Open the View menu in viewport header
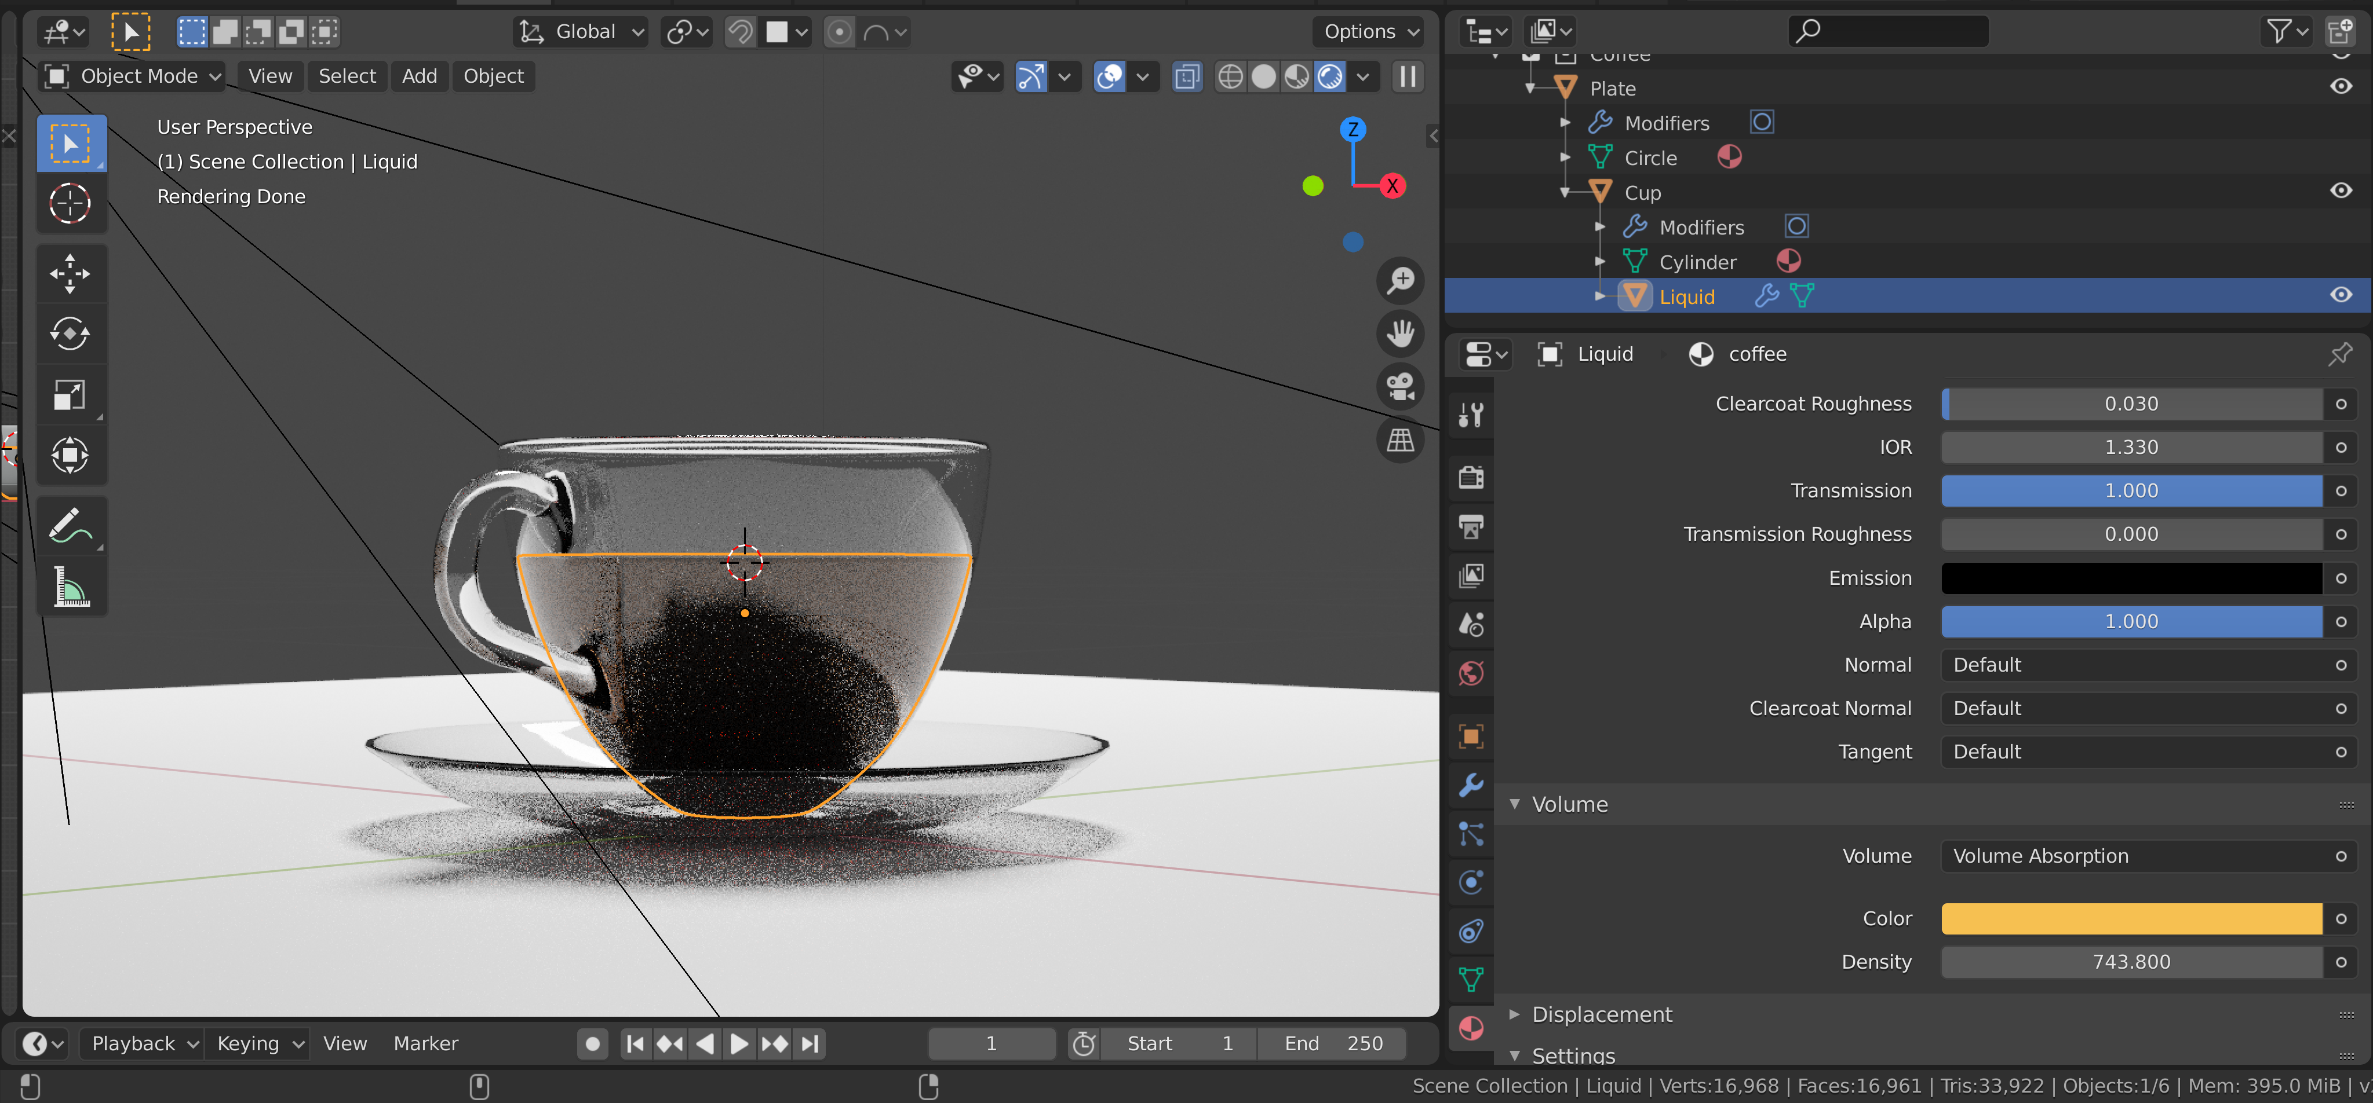 click(270, 76)
